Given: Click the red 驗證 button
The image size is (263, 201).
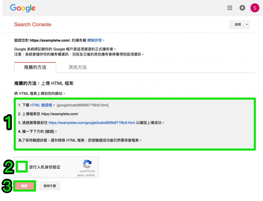Looking at the screenshot, I should [x=24, y=186].
